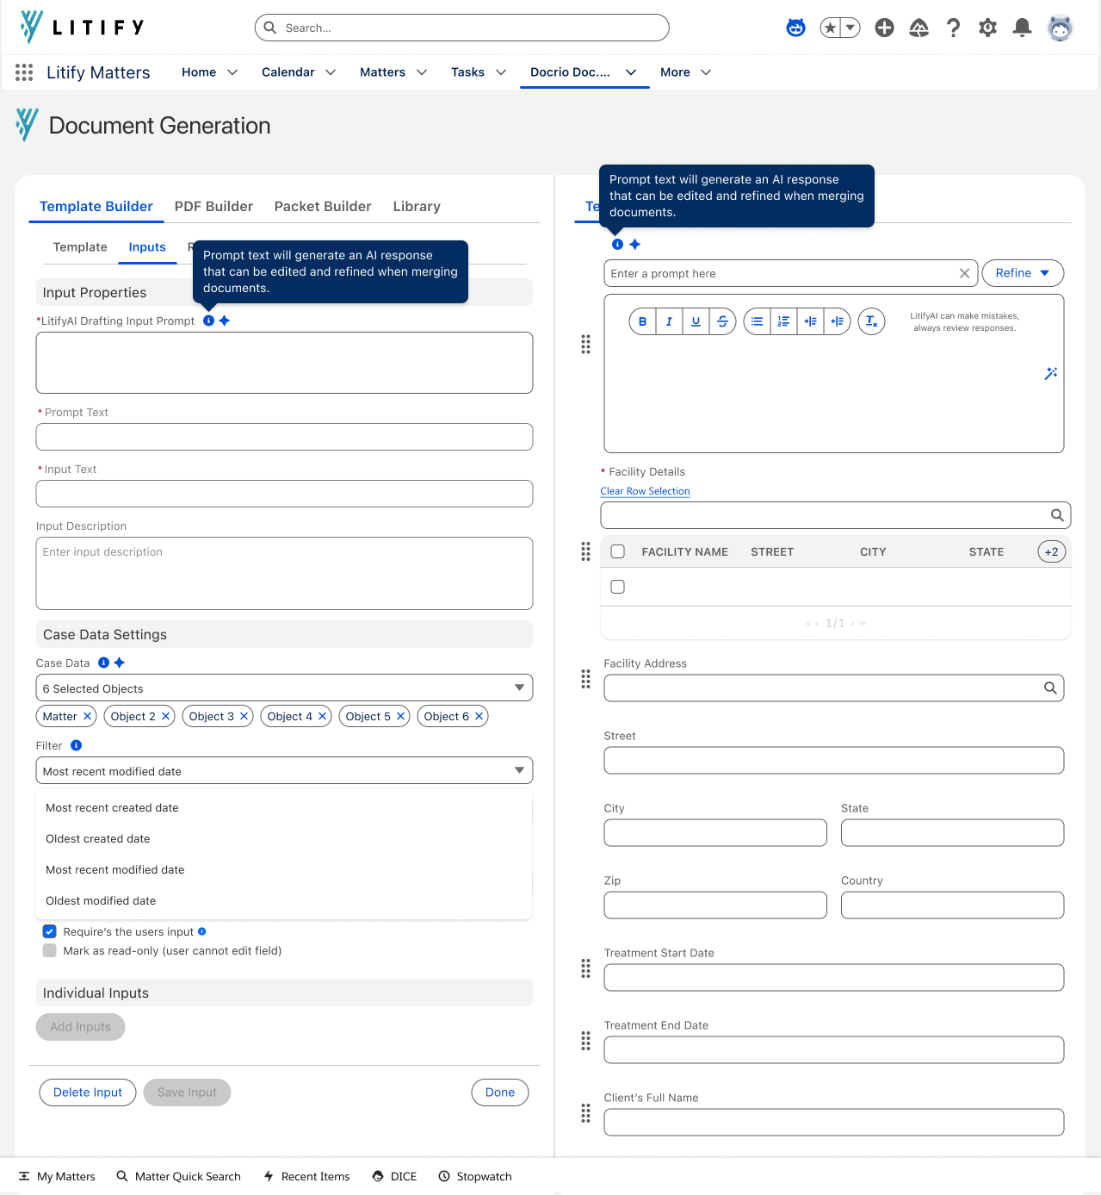Switch to the Template Builder tab
The image size is (1101, 1195).
click(x=96, y=207)
